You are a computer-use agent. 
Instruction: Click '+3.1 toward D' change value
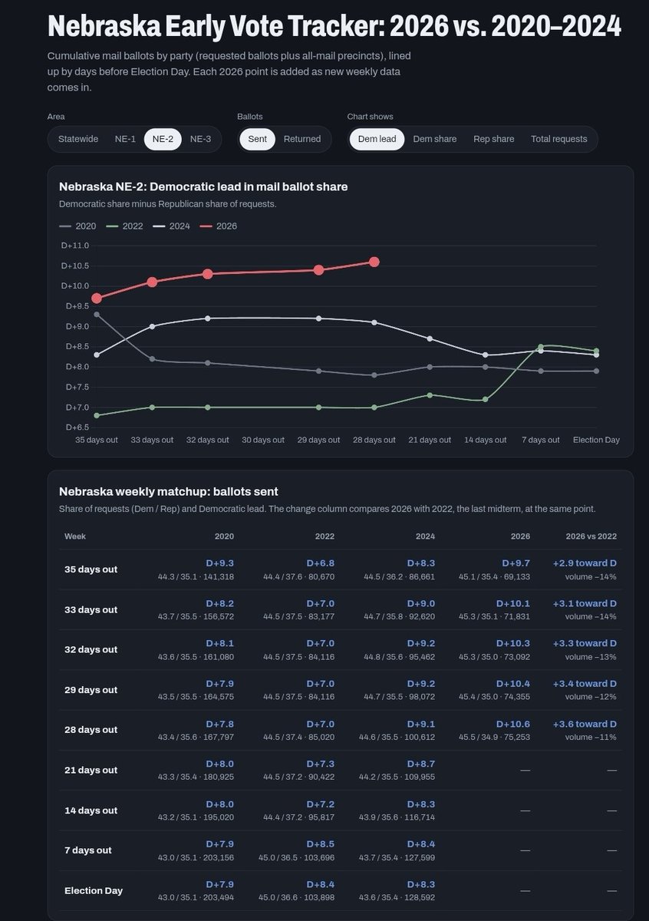tap(585, 603)
